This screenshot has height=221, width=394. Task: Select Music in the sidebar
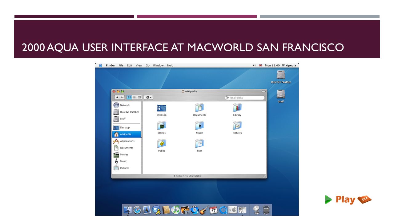click(x=127, y=161)
